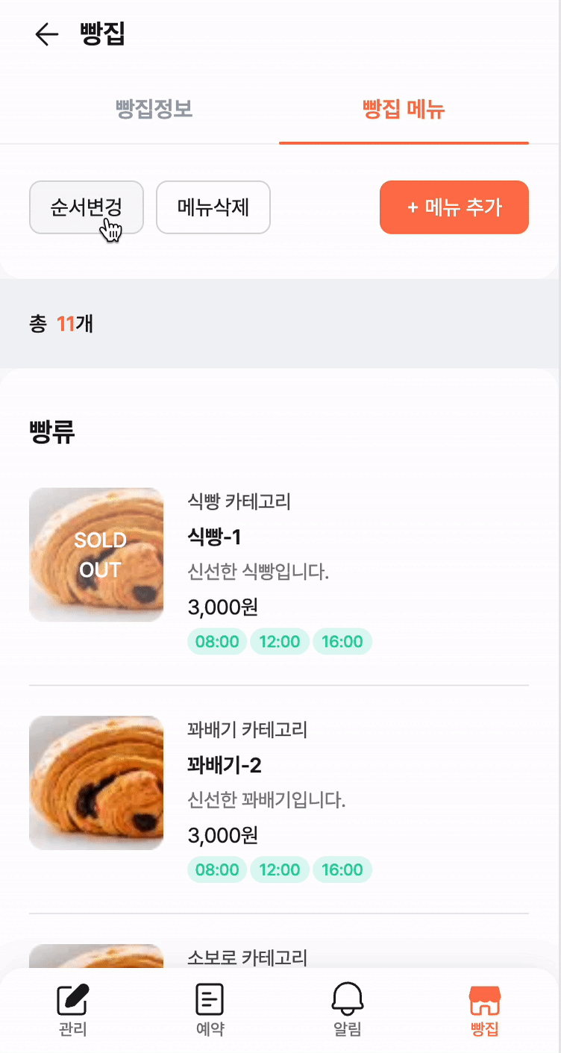Select the 빵집 메뉴 tab
This screenshot has height=1053, width=561.
click(404, 110)
